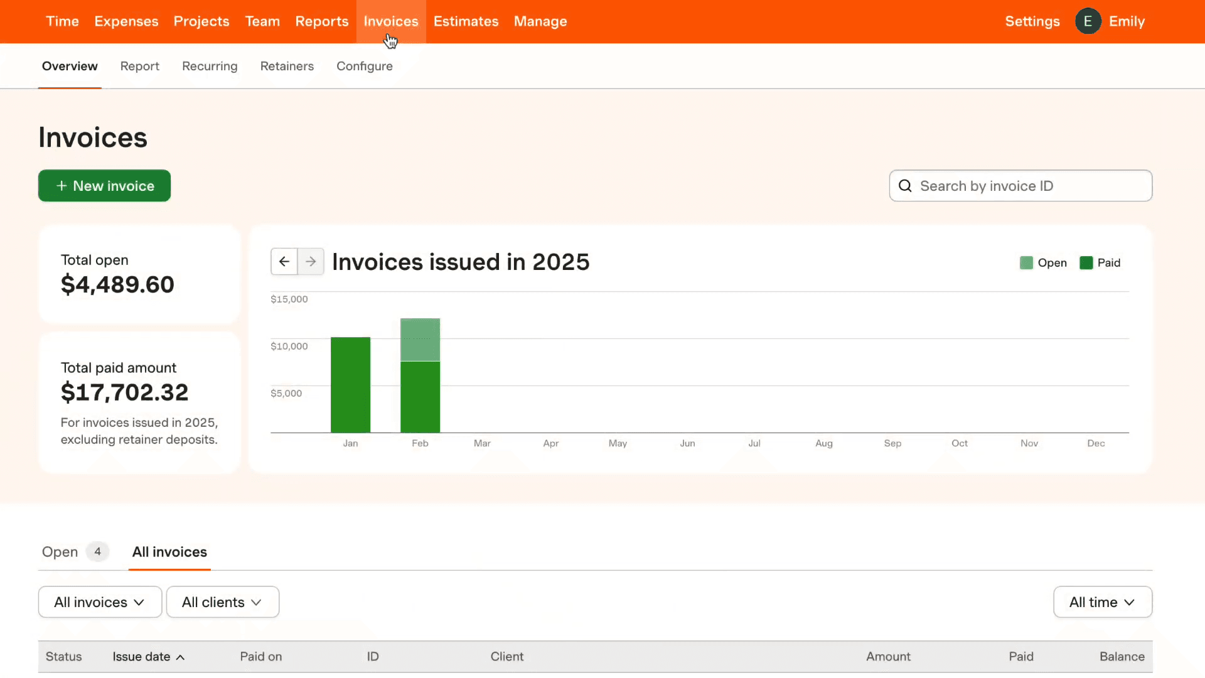The height and width of the screenshot is (678, 1205).
Task: Open the Projects menu
Action: (x=201, y=21)
